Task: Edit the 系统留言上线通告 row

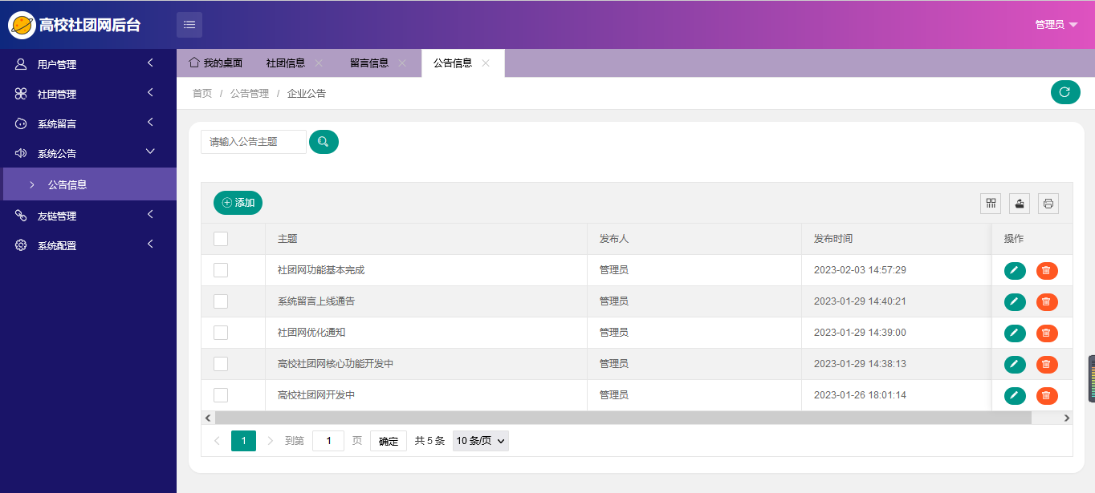Action: pyautogui.click(x=1015, y=302)
